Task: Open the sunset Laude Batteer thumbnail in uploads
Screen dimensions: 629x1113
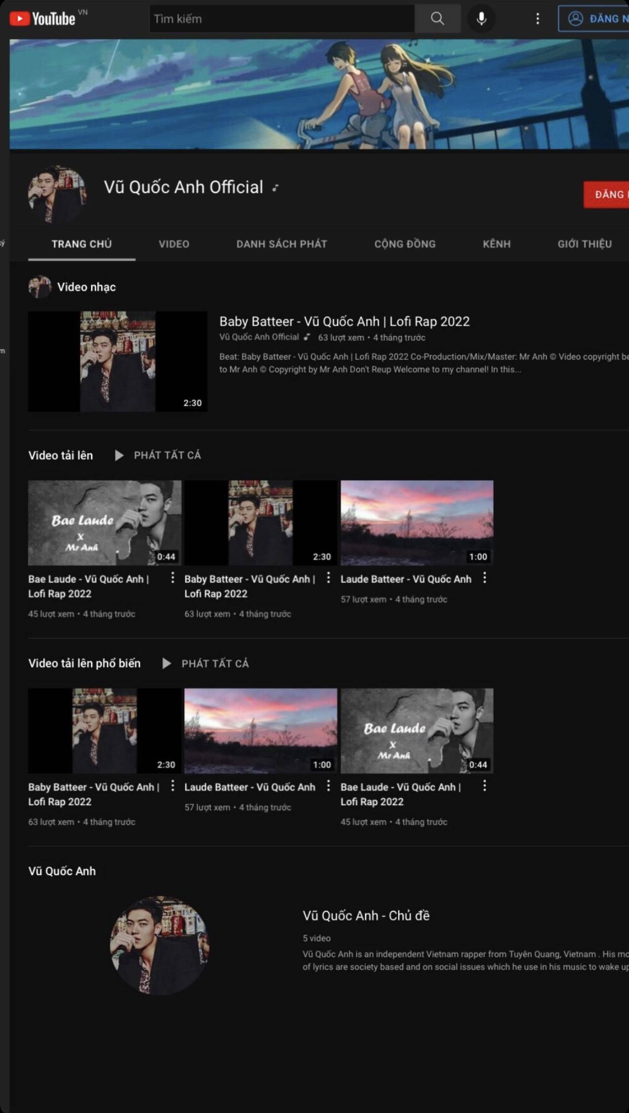Action: pyautogui.click(x=417, y=523)
